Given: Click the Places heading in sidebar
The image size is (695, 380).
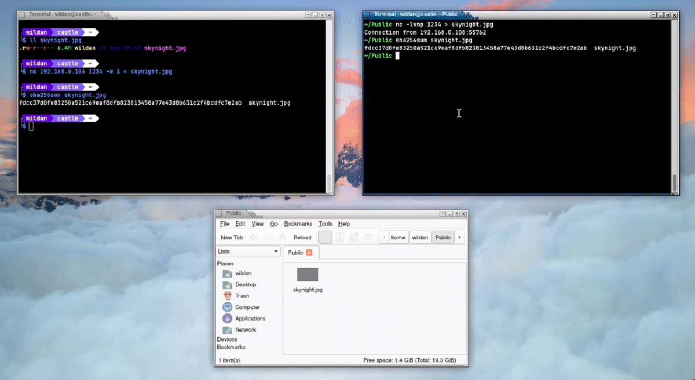Looking at the screenshot, I should click(225, 264).
